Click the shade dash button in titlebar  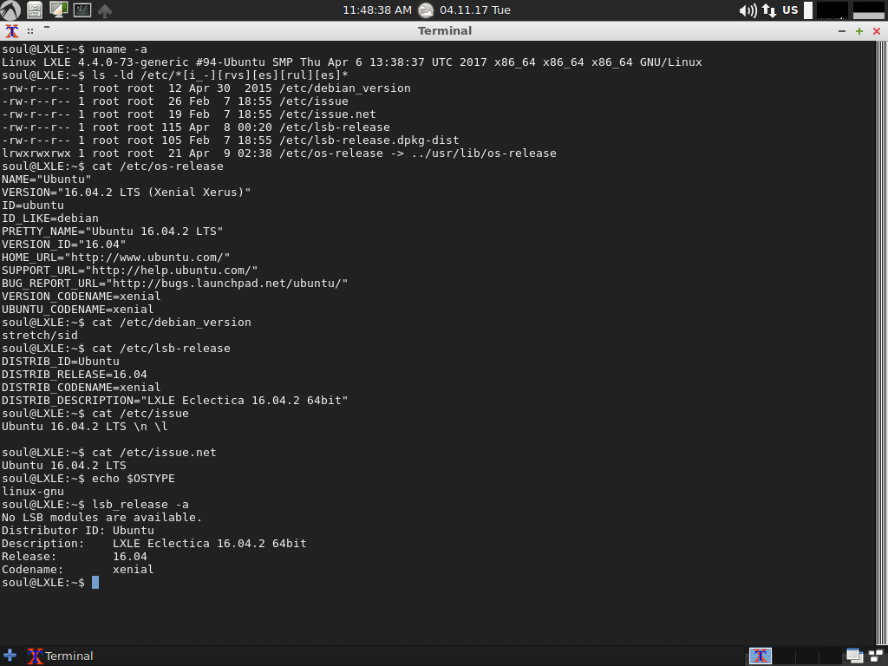(x=47, y=27)
